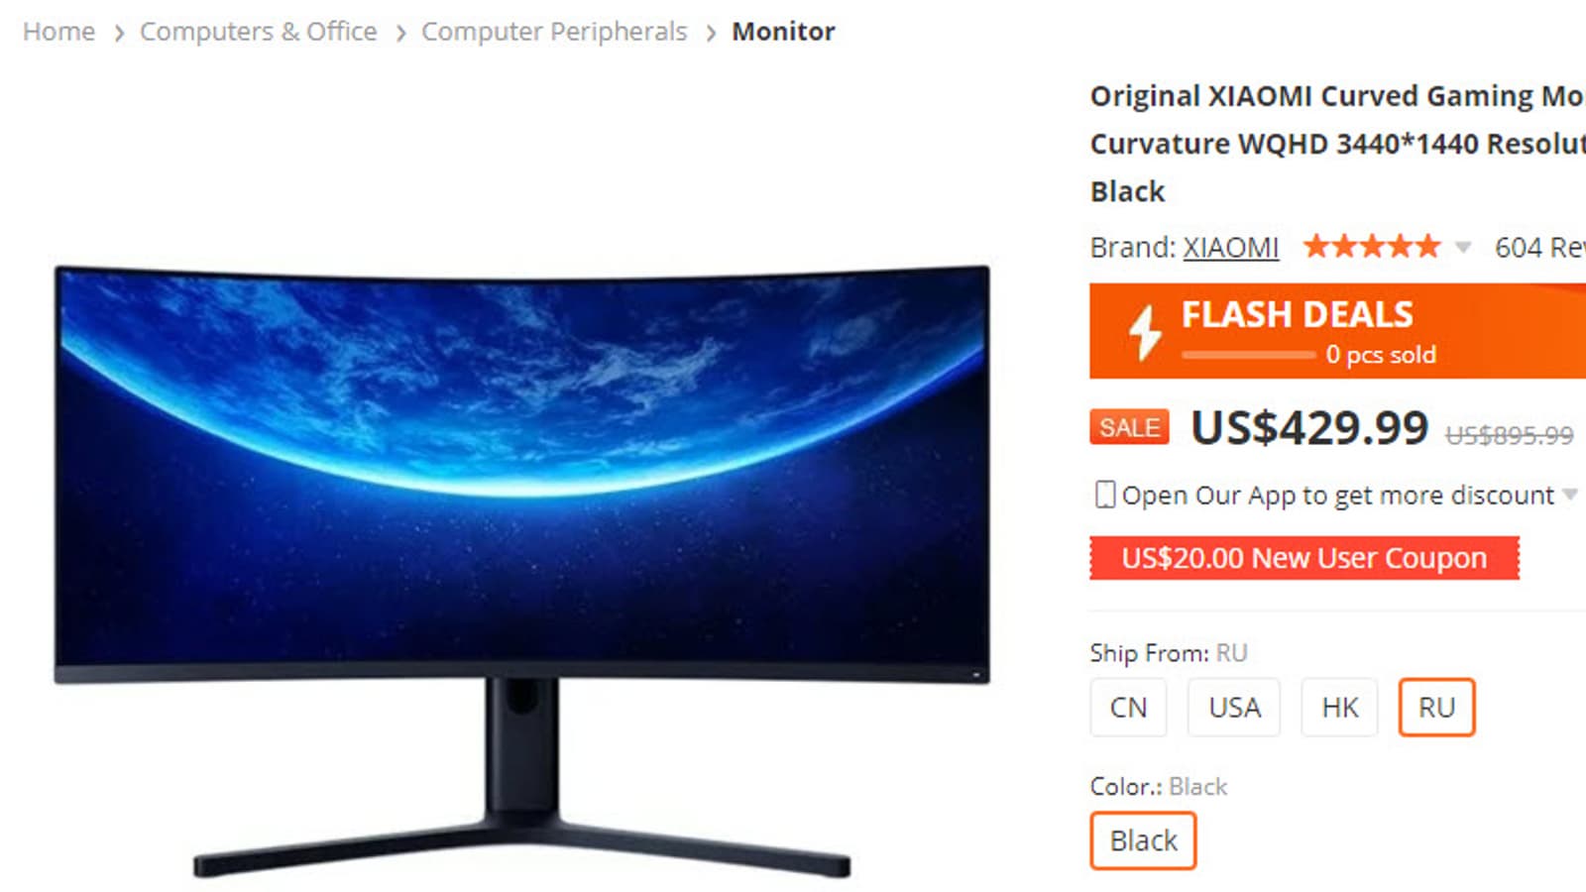Go to Computer Peripherals breadcrumb

tap(554, 32)
